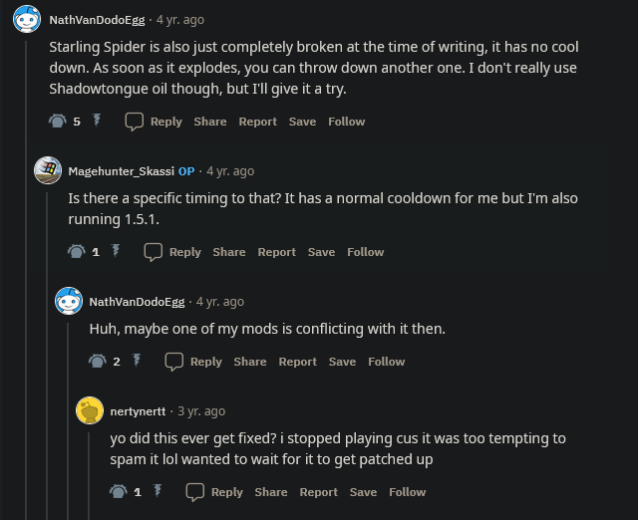Open nertynertt's username link

tap(140, 410)
